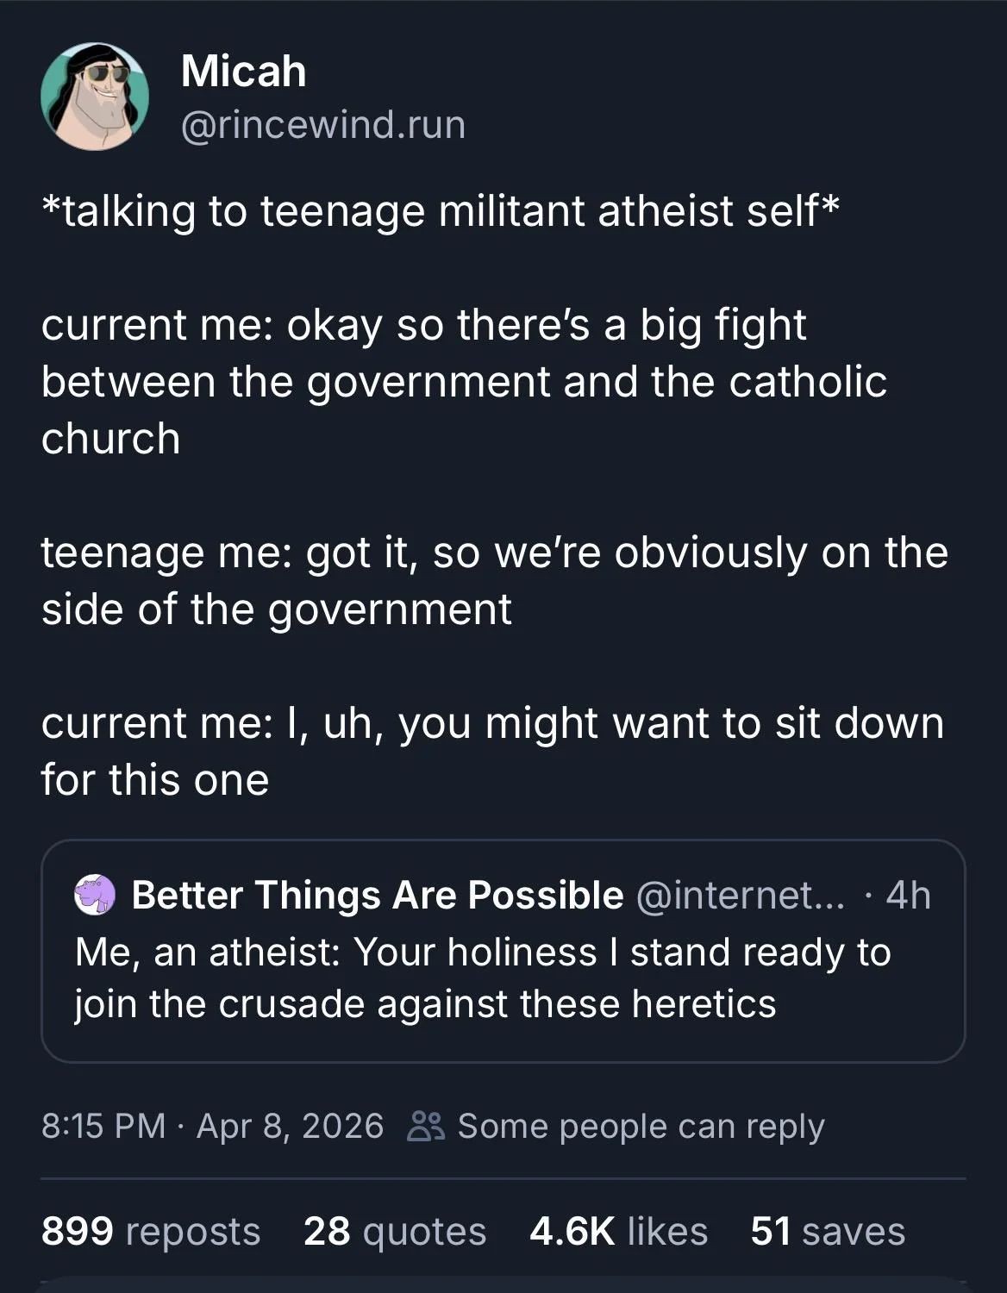Open Micah's profile avatar
1007x1293 pixels.
pos(95,97)
